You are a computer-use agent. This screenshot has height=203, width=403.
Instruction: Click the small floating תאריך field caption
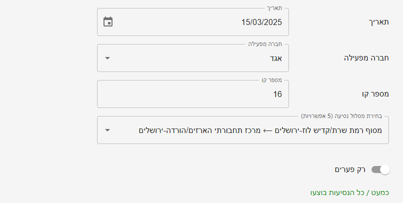point(274,8)
